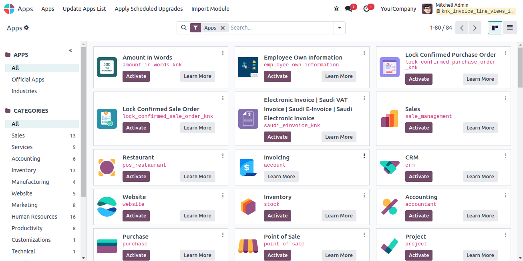The image size is (523, 261).
Task: Click the Sales app icon
Action: pos(390,119)
